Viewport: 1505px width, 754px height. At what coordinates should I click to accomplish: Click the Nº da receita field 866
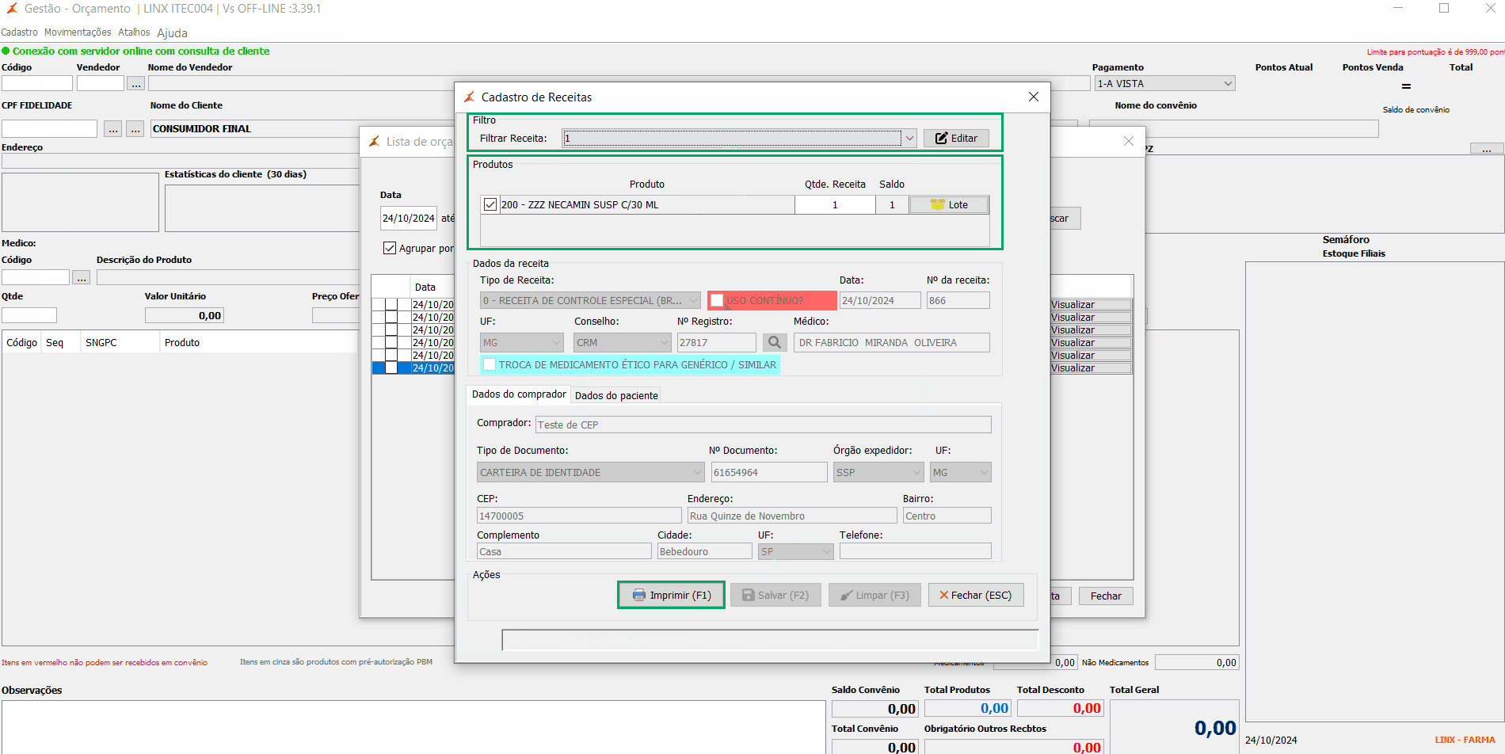click(x=958, y=300)
